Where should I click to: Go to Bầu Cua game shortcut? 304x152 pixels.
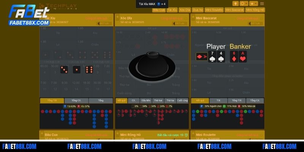point(159,10)
